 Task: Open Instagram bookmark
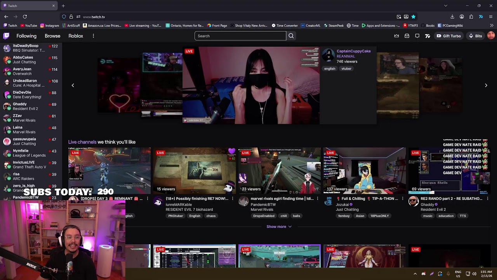pyautogui.click(x=49, y=26)
